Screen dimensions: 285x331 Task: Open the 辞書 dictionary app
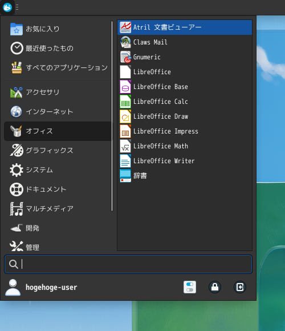coord(185,176)
